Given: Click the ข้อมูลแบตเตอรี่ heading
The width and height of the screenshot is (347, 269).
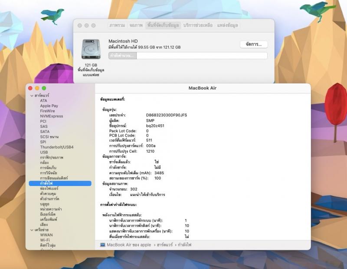Looking at the screenshot, I should click(113, 100).
